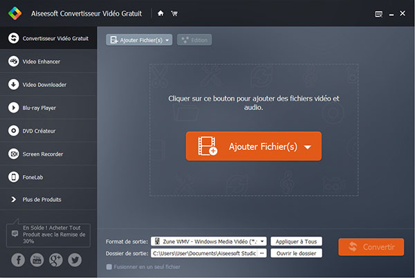This screenshot has width=415, height=278.
Task: Open Video Enhancer from sidebar
Action: pyautogui.click(x=48, y=62)
